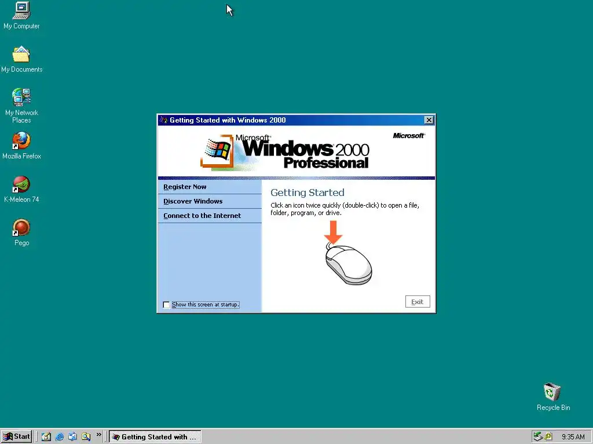
Task: Toggle Show this screen at startup checkbox
Action: pyautogui.click(x=166, y=305)
